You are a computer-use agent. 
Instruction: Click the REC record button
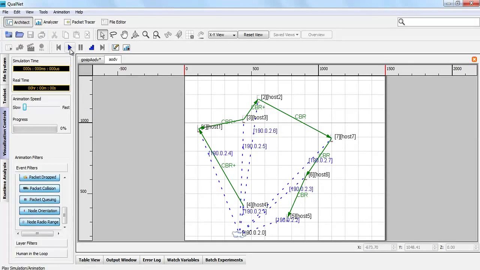click(x=41, y=48)
